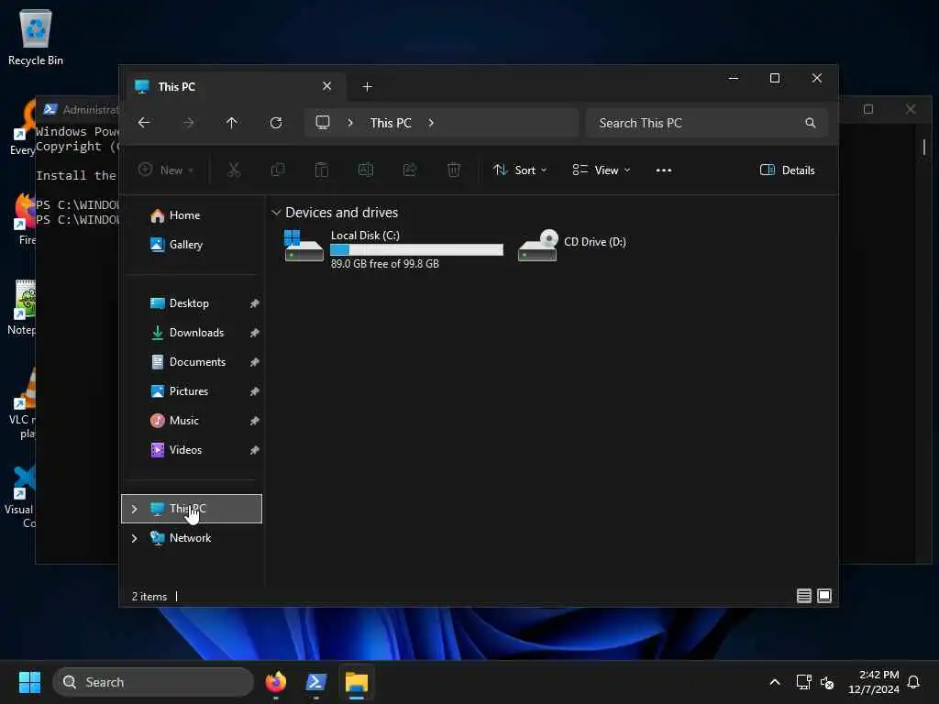939x704 pixels.
Task: Go back in File Explorer
Action: 144,123
